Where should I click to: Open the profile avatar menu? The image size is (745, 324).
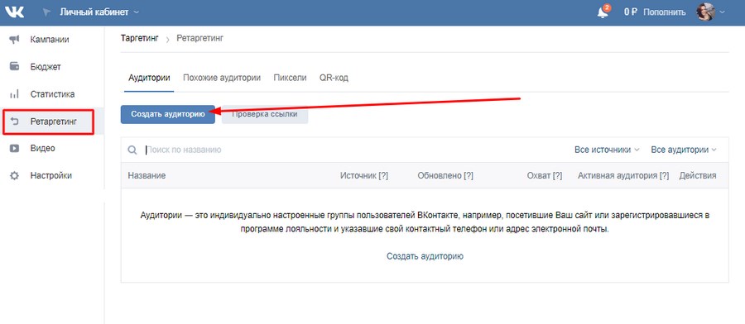711,12
